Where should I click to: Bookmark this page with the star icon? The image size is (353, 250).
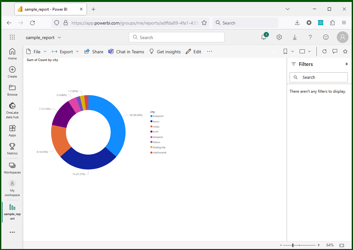pos(204,23)
